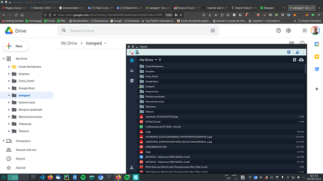Launch VS Code from taskbar

[42, 177]
